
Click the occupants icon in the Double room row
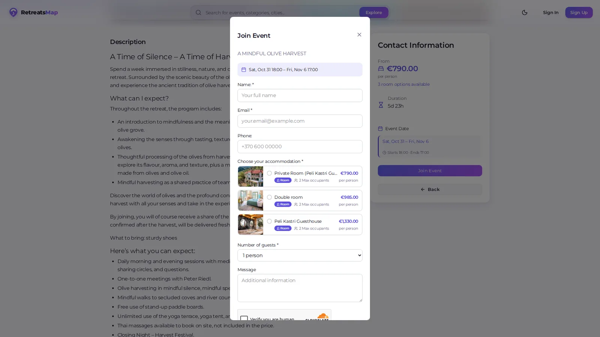click(296, 204)
